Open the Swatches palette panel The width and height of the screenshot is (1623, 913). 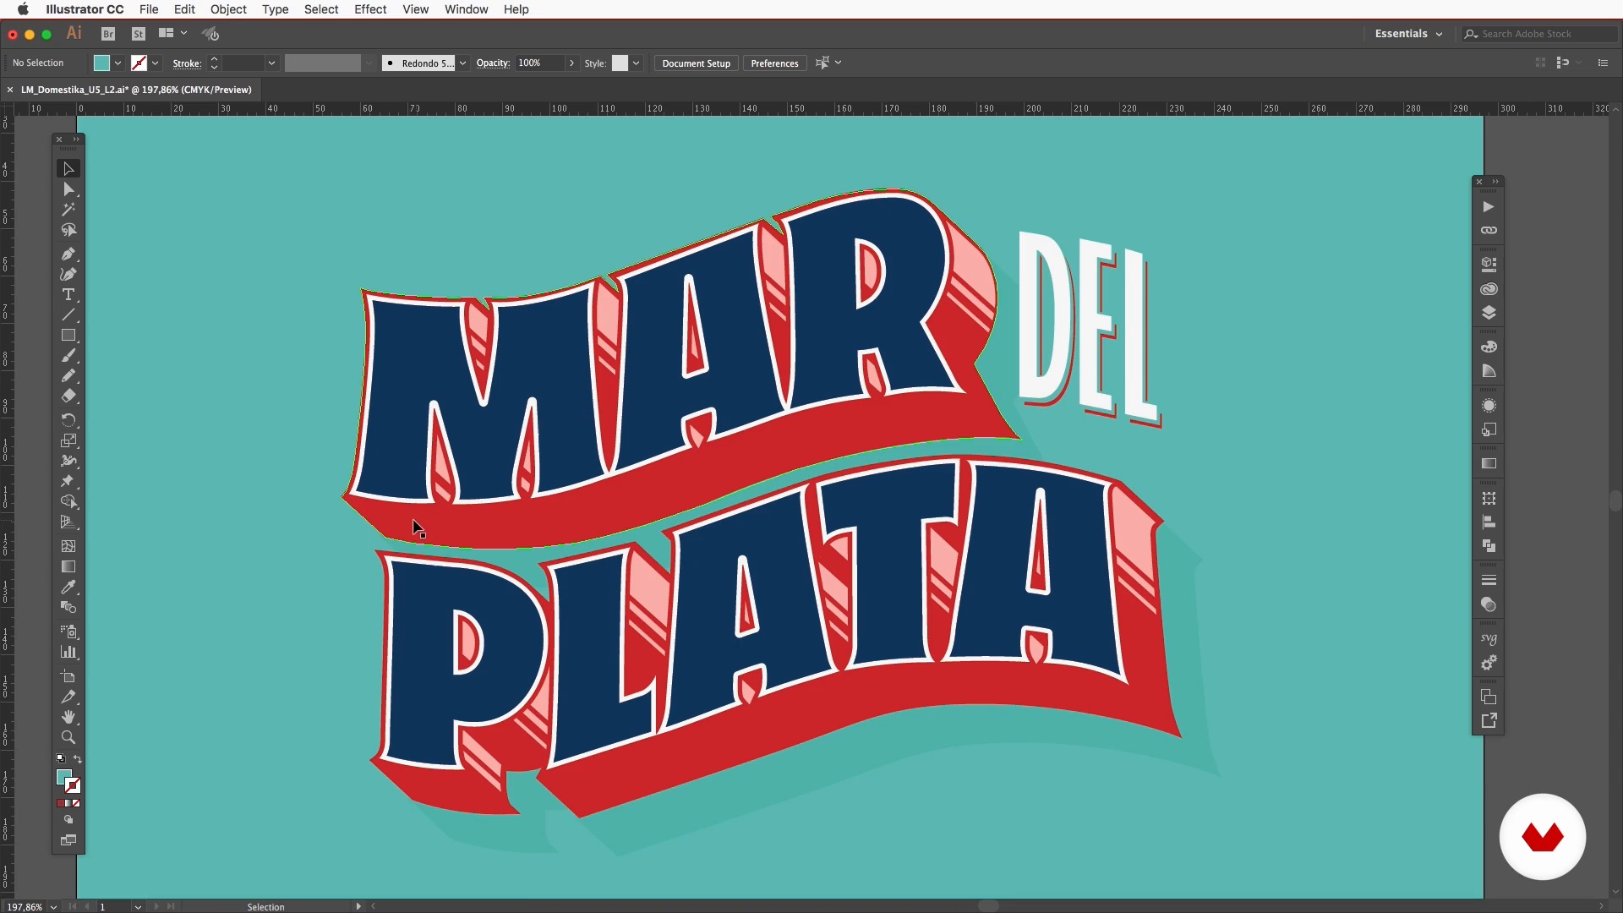pos(1489,347)
